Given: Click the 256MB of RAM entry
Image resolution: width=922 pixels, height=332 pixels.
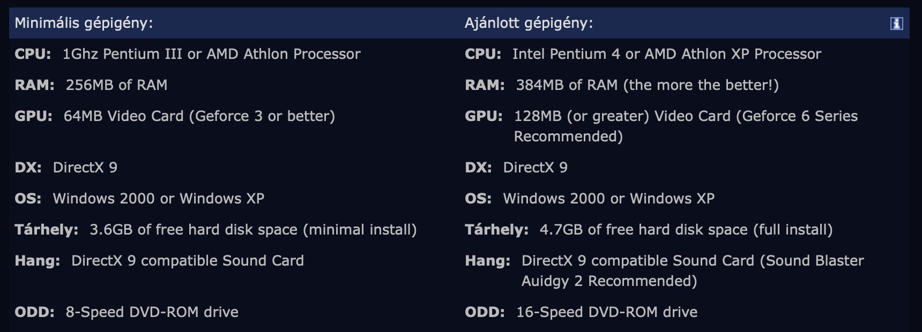Looking at the screenshot, I should tap(116, 85).
